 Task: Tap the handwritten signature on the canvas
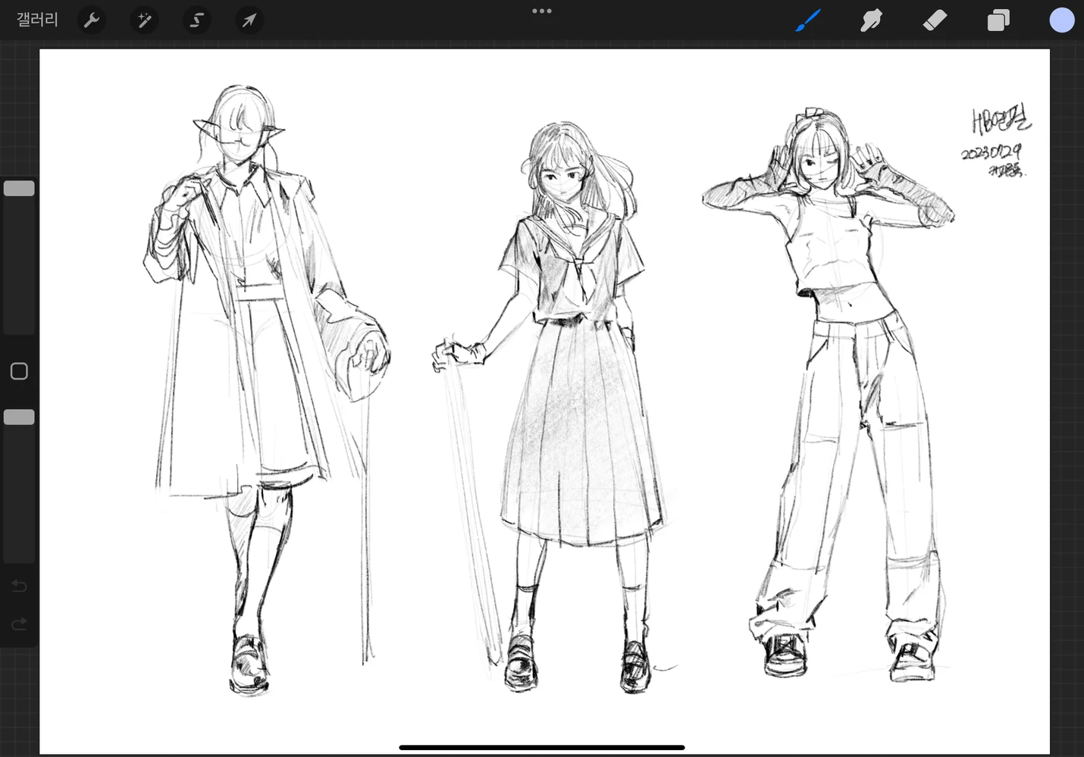[x=1000, y=121]
